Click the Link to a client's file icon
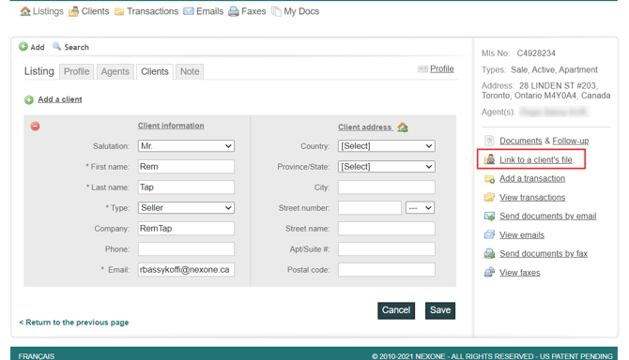Image resolution: width=629 pixels, height=360 pixels. point(489,159)
